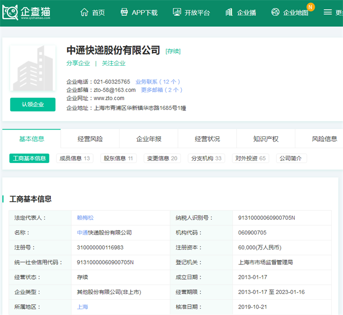The width and height of the screenshot is (343, 315).
Task: Click the credit code value beside 统一社会信用代码
Action: [105, 262]
